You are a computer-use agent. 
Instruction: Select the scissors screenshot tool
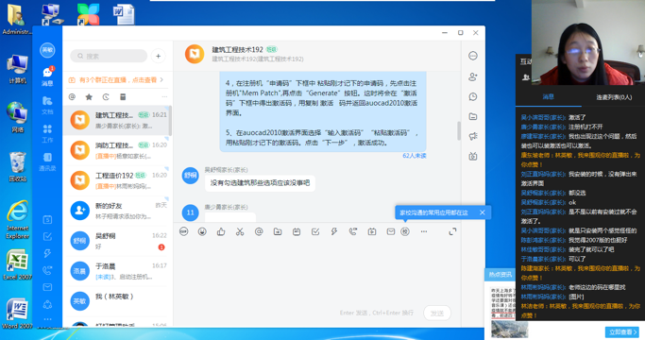point(240,231)
